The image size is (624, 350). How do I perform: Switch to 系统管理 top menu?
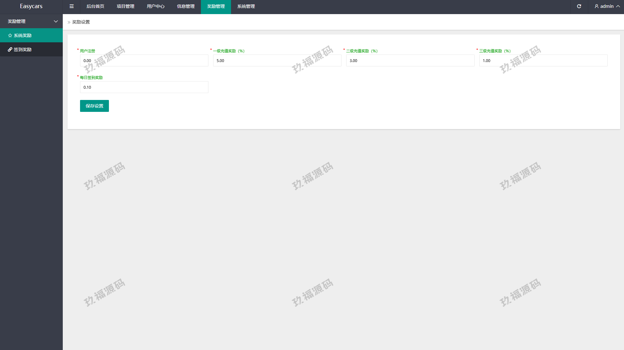coord(246,6)
